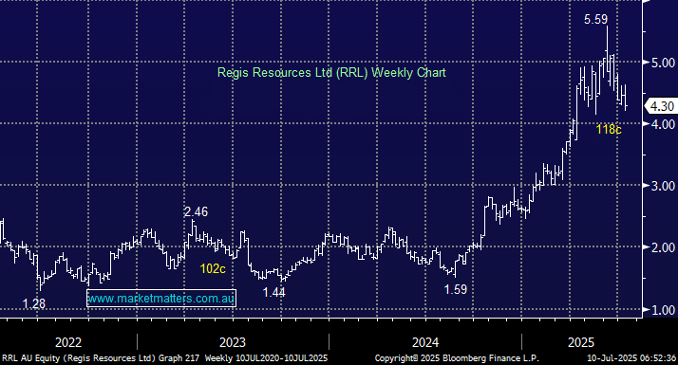
Task: Click the Bloomberg Finance copyright notice
Action: coord(457,358)
